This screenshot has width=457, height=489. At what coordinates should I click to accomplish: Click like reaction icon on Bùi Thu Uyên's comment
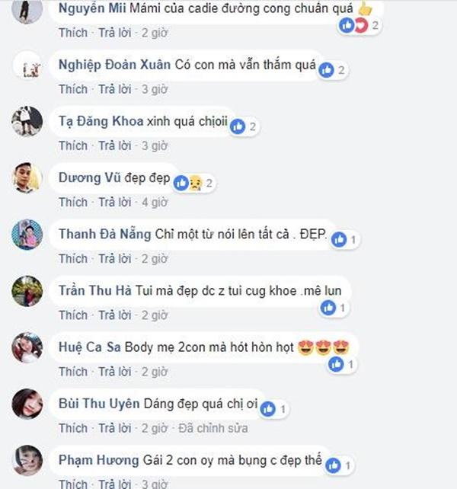click(268, 409)
